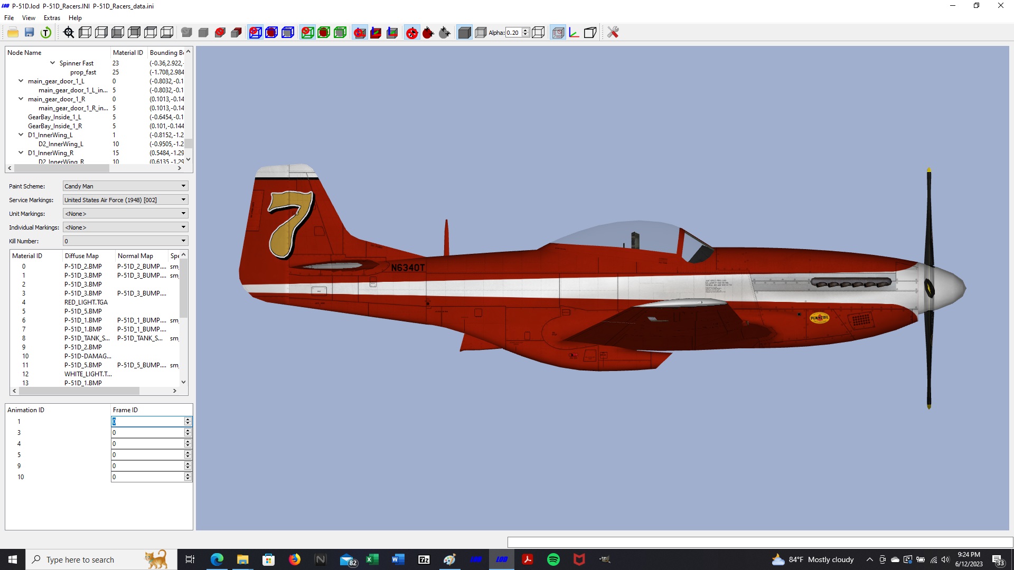
Task: Click the grey cube with axes icon
Action: point(392,33)
